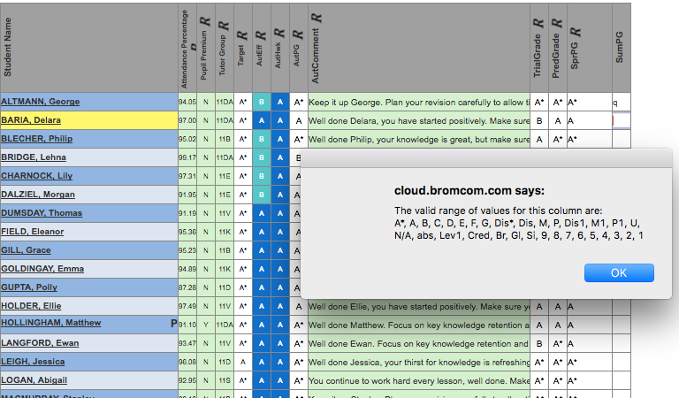679x398 pixels.
Task: Click TrialGrade 'B' cell for Langford
Action: click(539, 344)
